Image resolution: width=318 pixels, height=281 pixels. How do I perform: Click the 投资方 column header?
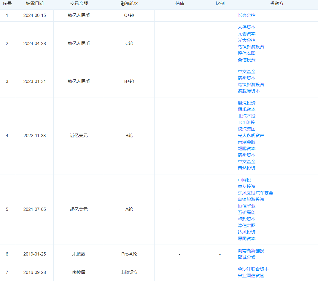point(277,4)
